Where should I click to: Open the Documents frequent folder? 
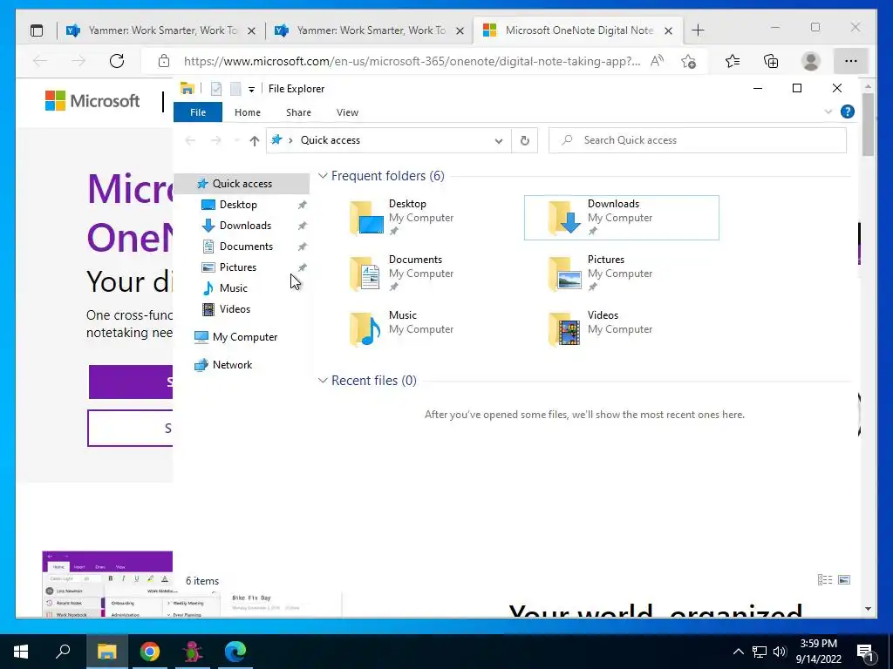pyautogui.click(x=421, y=273)
